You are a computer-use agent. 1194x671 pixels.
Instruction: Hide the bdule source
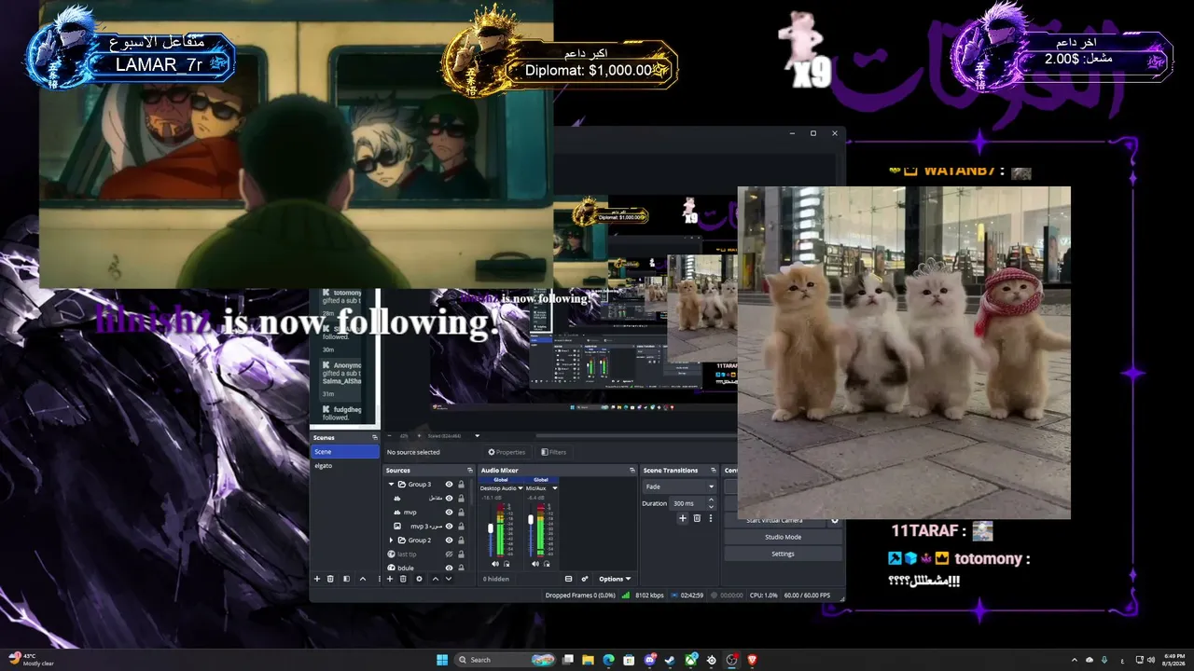pos(449,568)
